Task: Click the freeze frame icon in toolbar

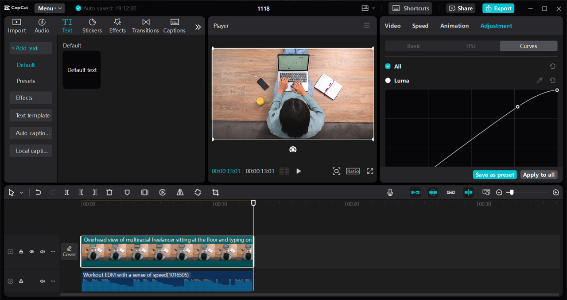Action: pos(144,192)
